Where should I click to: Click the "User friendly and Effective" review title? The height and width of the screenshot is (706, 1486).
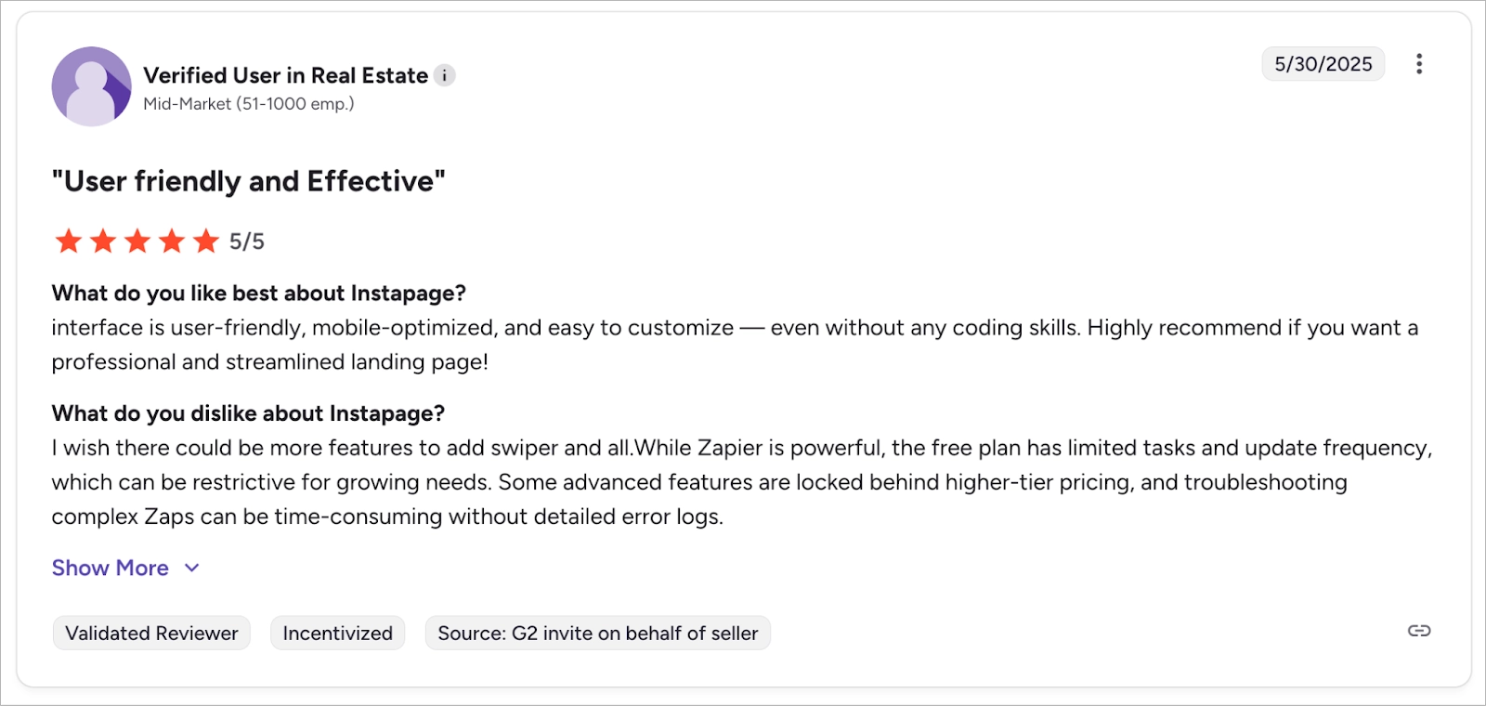[248, 181]
